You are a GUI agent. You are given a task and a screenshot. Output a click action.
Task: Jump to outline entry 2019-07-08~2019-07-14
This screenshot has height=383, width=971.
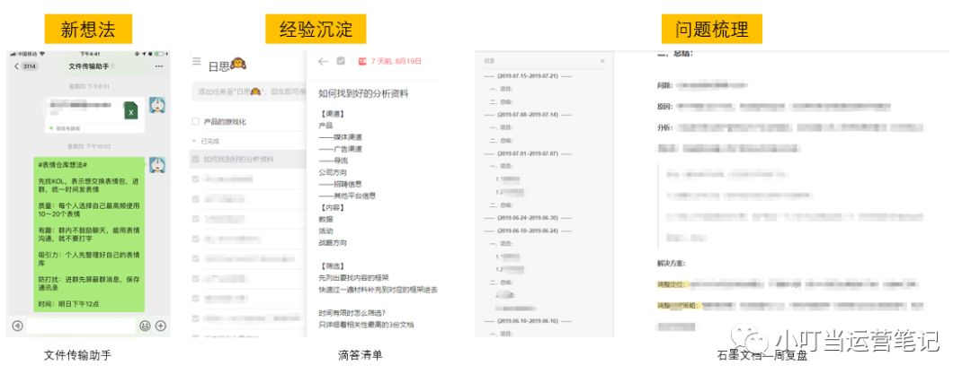(x=527, y=114)
